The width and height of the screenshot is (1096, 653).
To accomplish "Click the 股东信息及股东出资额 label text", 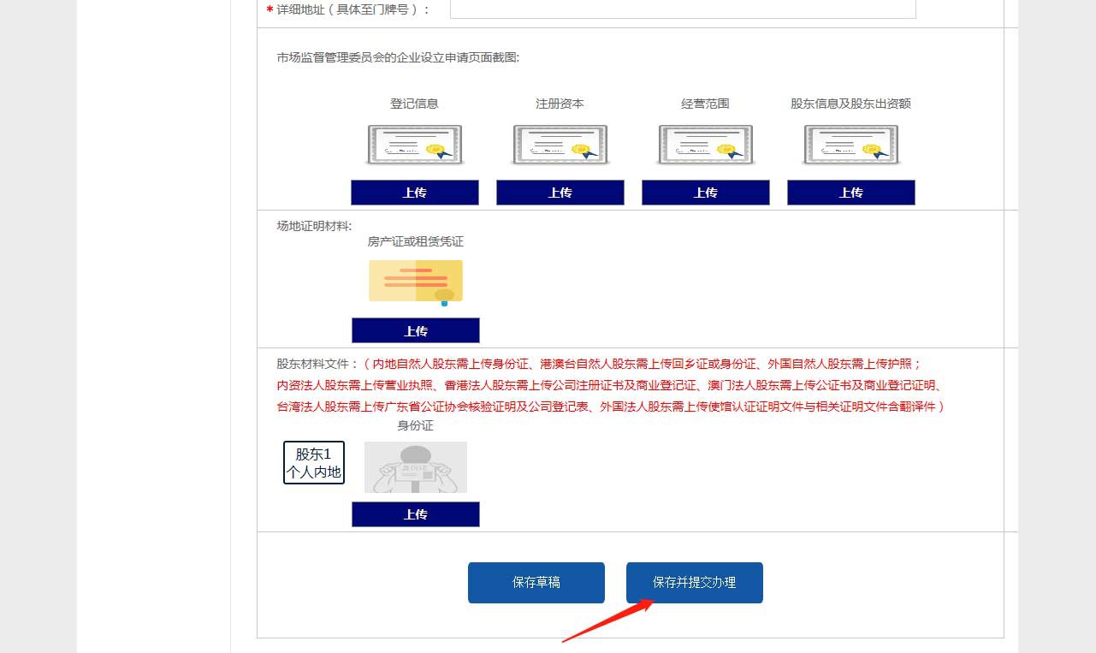I will pyautogui.click(x=851, y=104).
